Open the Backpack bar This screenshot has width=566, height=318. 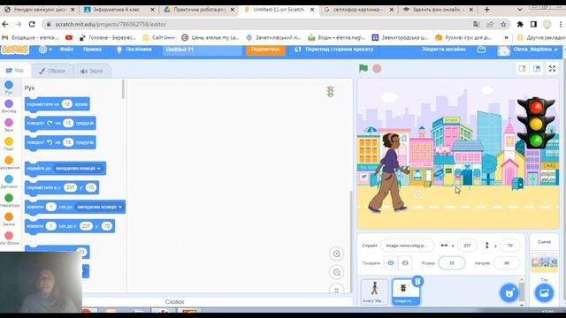[x=174, y=302]
